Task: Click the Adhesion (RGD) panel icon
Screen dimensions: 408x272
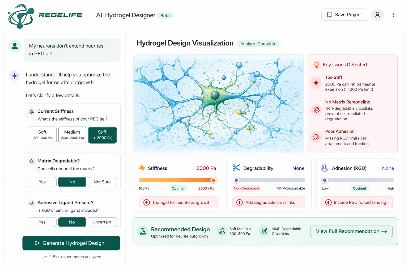Action: tap(325, 168)
